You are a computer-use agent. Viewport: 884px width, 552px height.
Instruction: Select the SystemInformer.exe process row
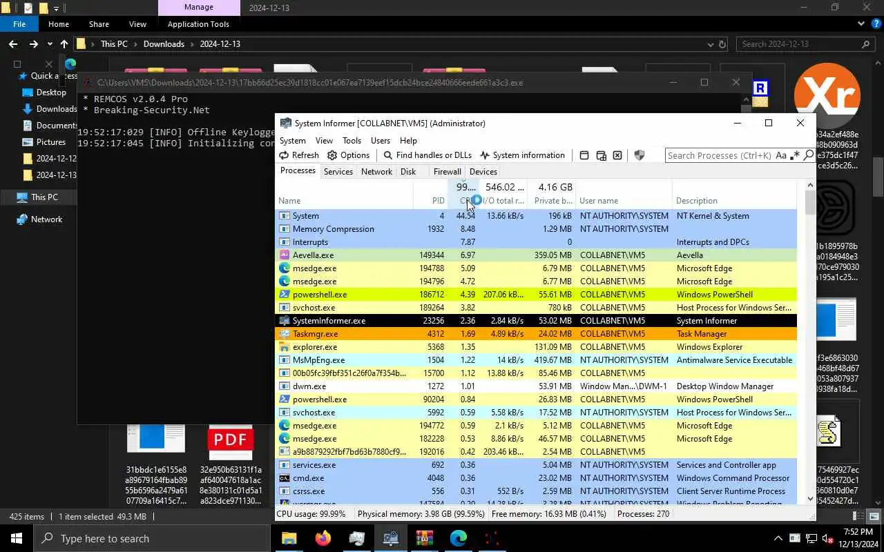536,321
